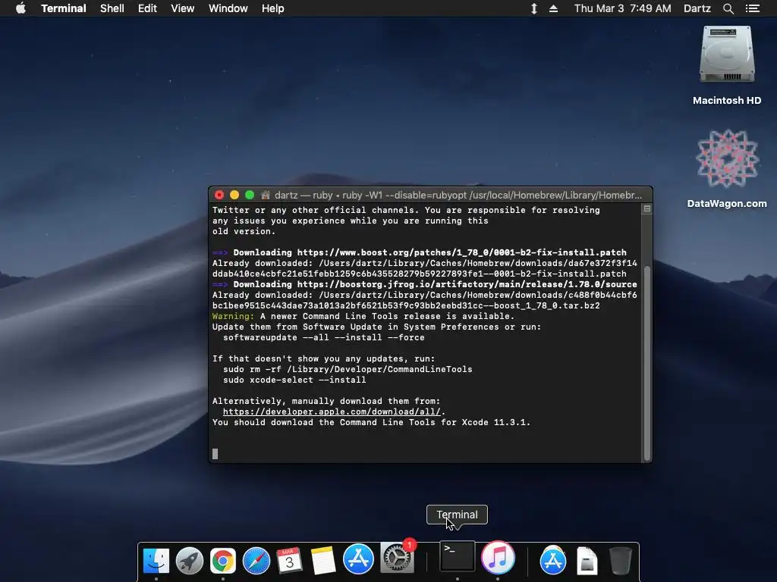Zoom Terminal window with green button
Screen dimensions: 777x582
point(250,195)
